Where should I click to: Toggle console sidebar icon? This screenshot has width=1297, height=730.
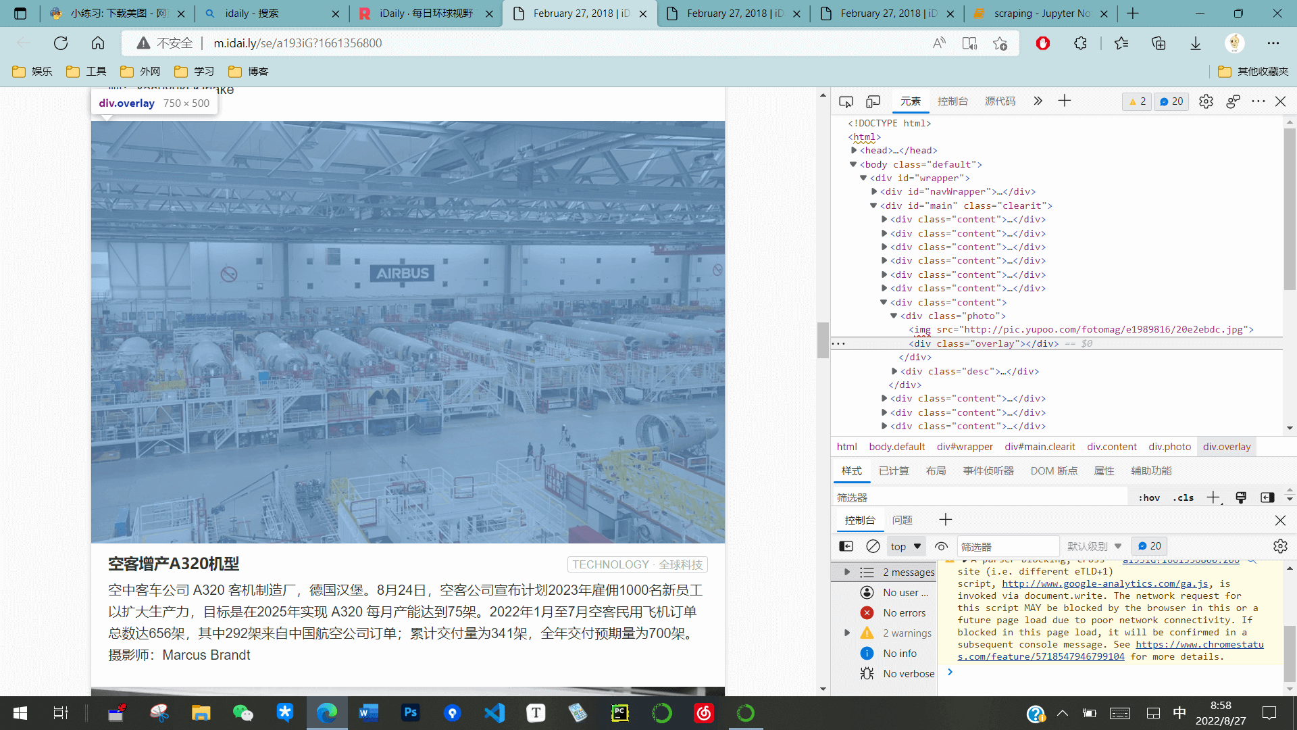(x=846, y=546)
